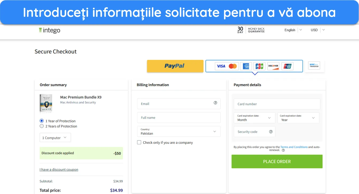Select 1 Year of Protection
This screenshot has width=359, height=194.
click(42, 121)
